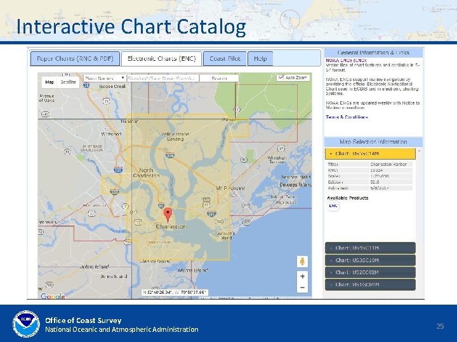
Task: Click the 'Morris Island' map label
Action: point(193,270)
